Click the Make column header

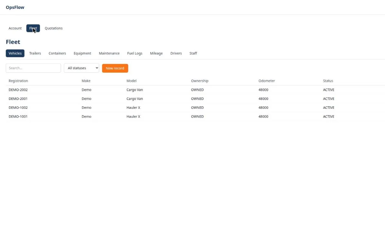[x=86, y=81]
